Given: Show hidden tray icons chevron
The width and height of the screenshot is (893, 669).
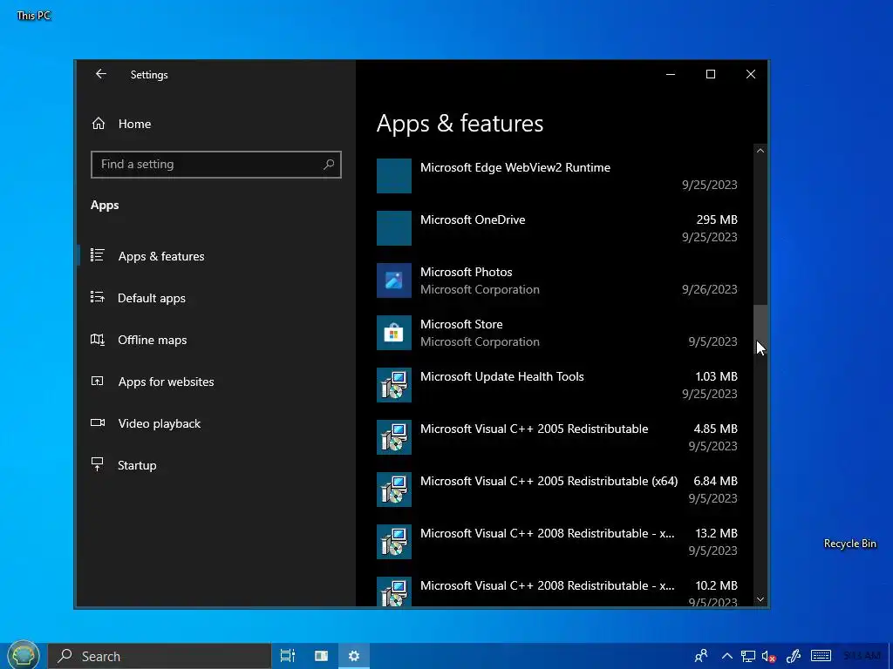Looking at the screenshot, I should click(726, 656).
